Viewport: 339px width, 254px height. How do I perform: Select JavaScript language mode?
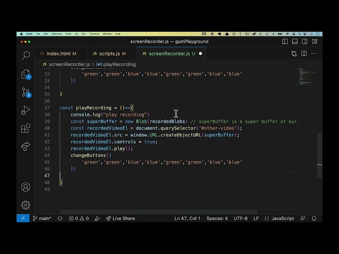coord(279,219)
